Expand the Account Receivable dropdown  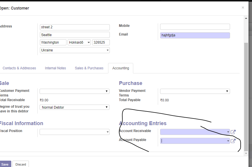pyautogui.click(x=228, y=132)
